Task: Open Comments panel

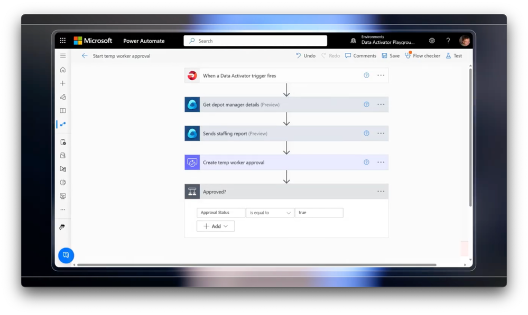Action: (360, 56)
